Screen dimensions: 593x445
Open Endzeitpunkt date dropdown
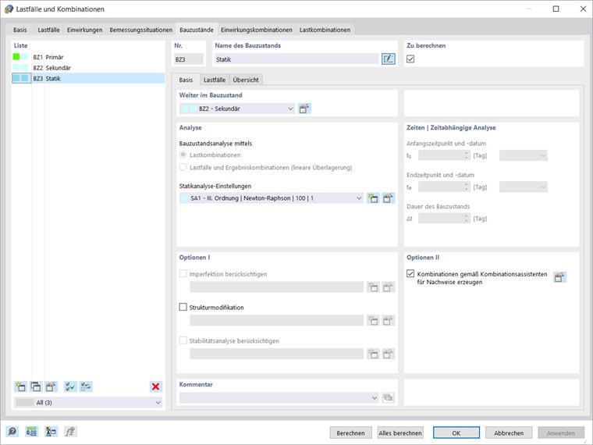tap(523, 187)
